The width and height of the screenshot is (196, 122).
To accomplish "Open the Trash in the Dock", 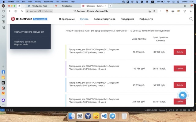I will (124, 116).
